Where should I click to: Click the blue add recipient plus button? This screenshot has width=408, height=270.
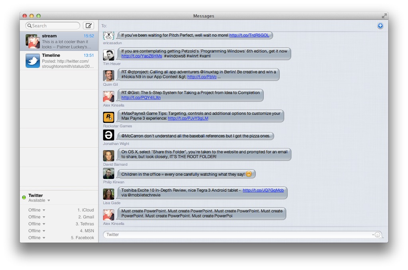380,26
